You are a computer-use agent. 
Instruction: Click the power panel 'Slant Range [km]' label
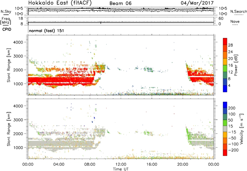coord(9,65)
